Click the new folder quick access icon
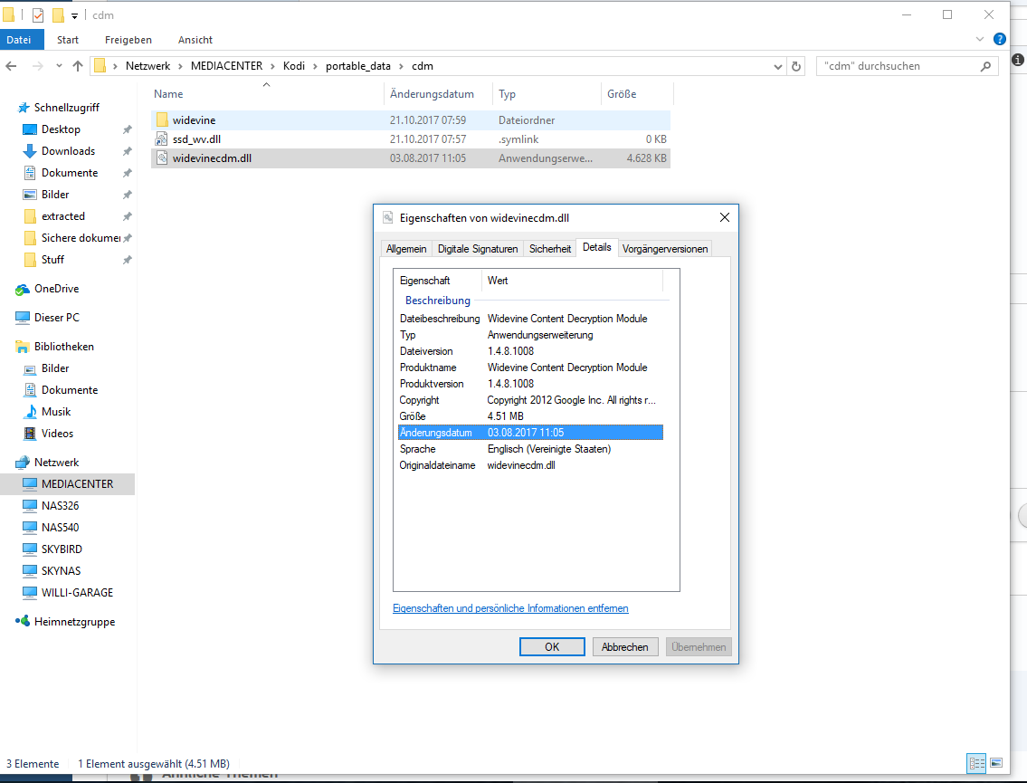The width and height of the screenshot is (1027, 783). (58, 15)
